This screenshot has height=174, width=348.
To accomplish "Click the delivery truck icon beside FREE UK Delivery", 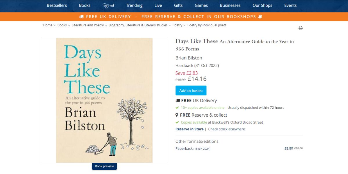I will (178, 100).
